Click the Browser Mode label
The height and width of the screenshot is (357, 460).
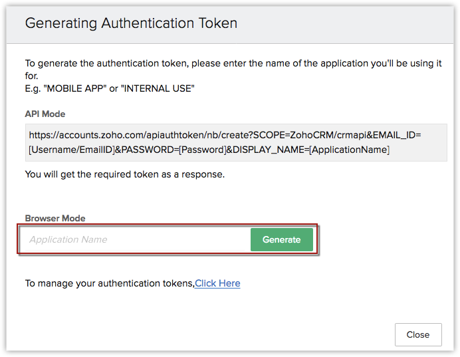tap(55, 218)
